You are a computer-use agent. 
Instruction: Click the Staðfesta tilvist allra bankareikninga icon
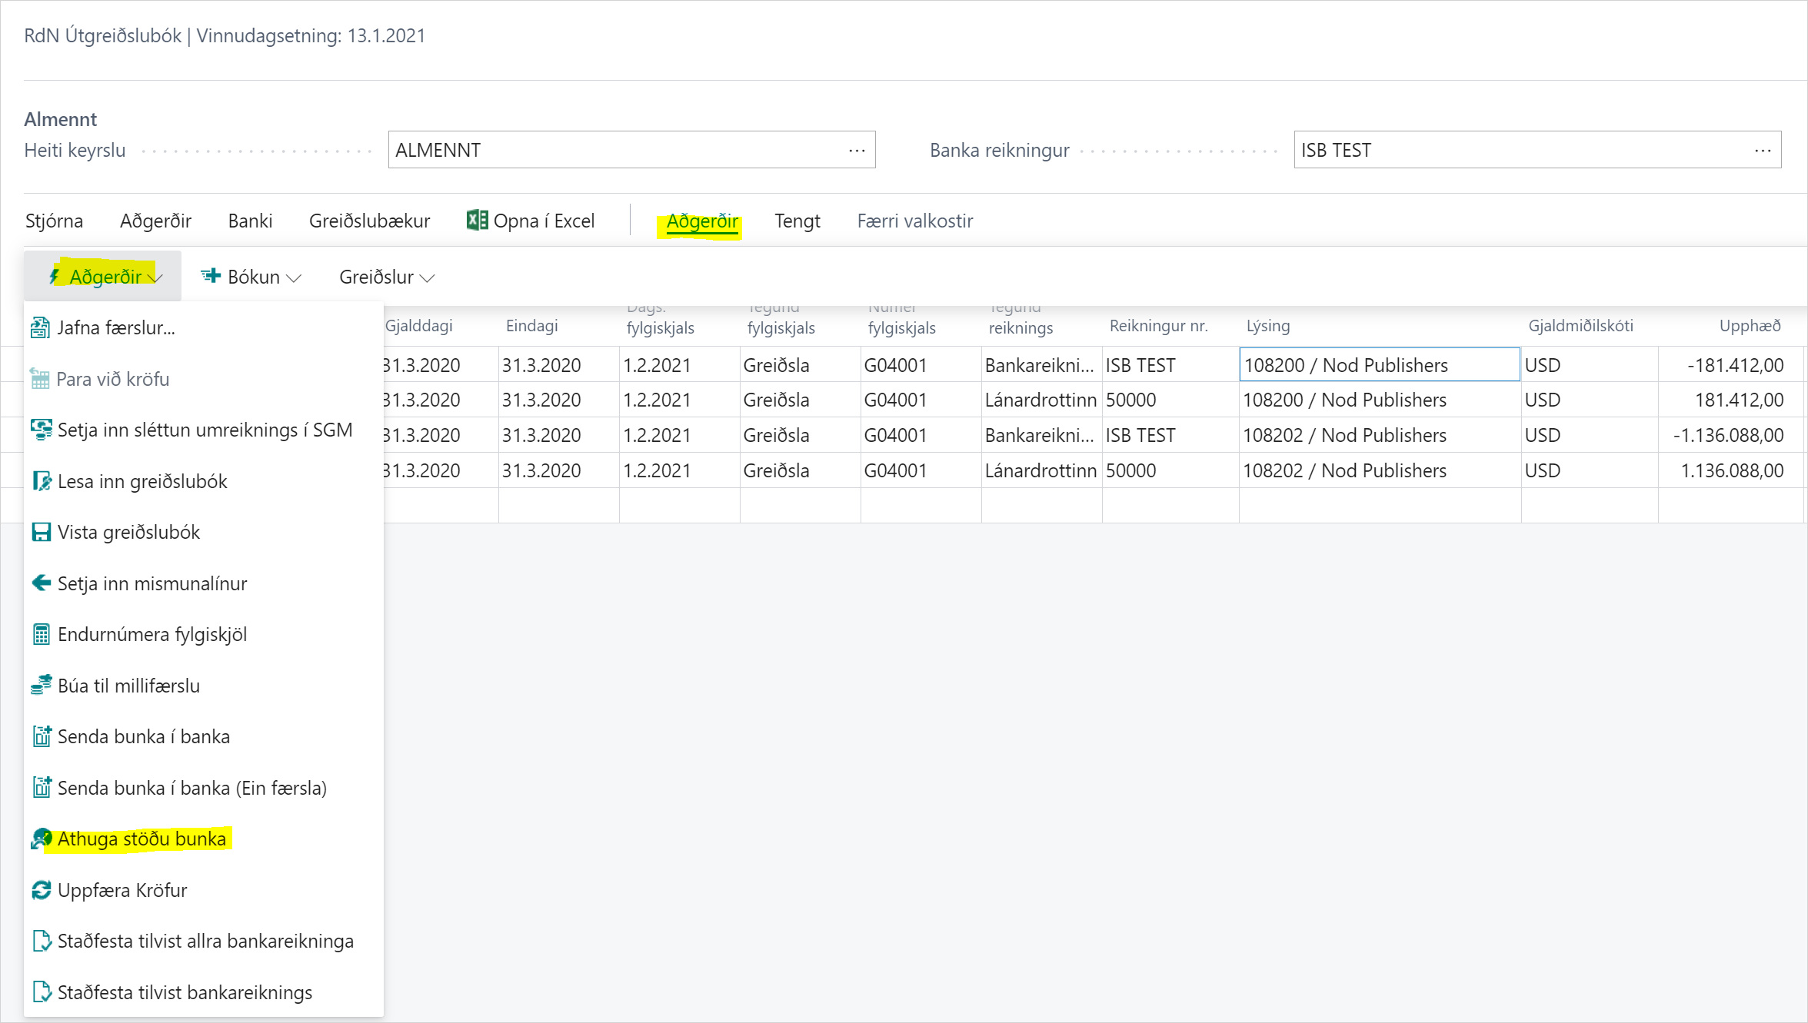42,941
